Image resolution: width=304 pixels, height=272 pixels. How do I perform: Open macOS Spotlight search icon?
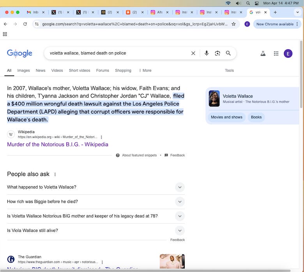pos(248,3)
